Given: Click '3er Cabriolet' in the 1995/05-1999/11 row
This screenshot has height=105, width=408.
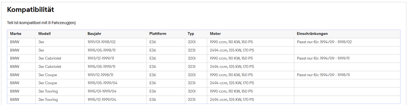Looking at the screenshot, I should [50, 67].
